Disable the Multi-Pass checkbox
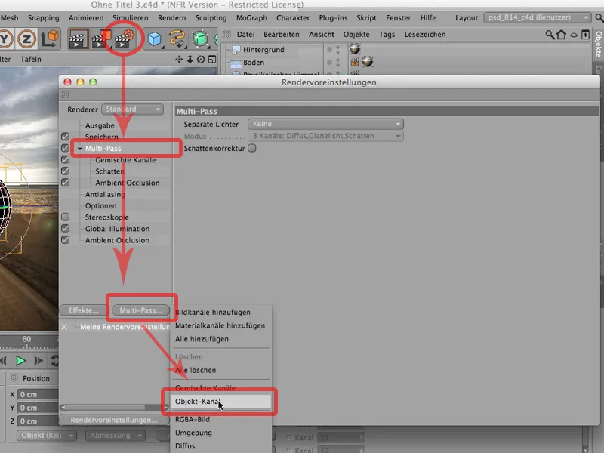This screenshot has width=604, height=453. point(66,148)
